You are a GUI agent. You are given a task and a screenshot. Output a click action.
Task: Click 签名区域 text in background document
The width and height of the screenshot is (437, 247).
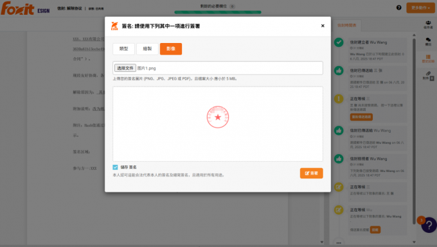pyautogui.click(x=82, y=152)
